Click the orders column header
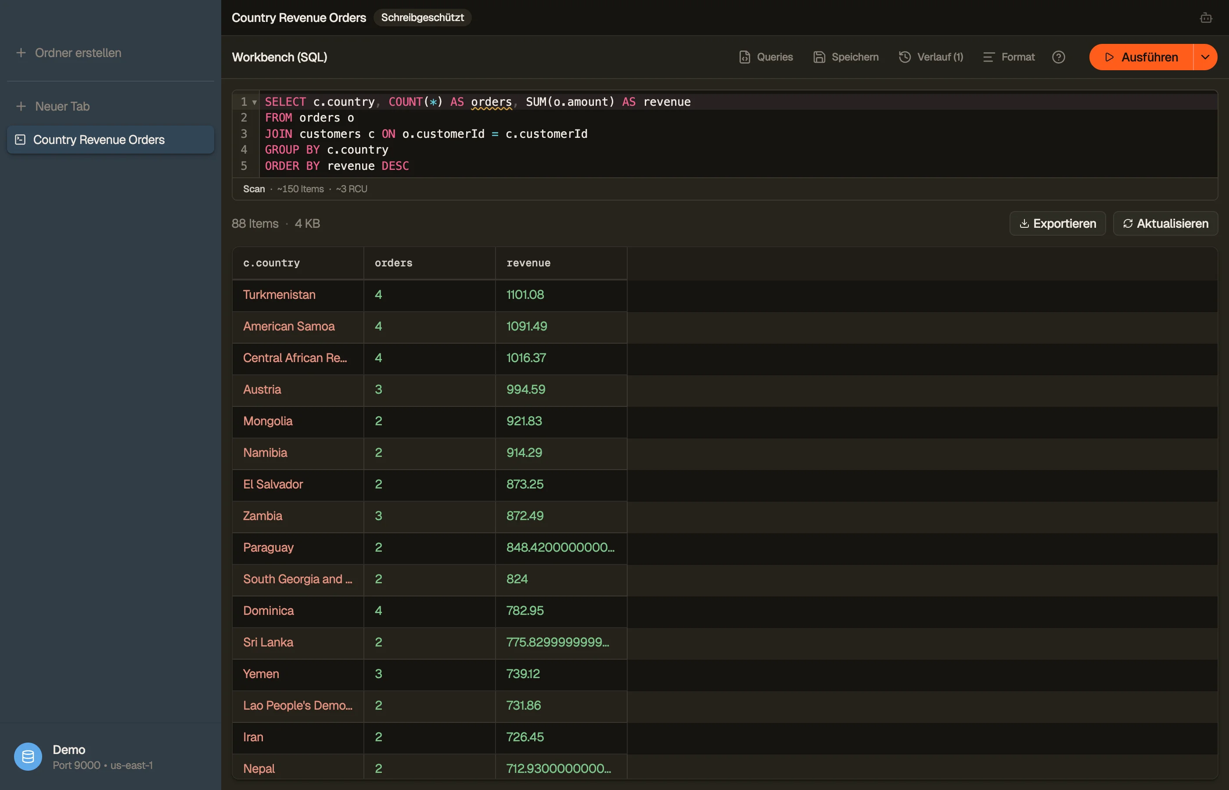 click(430, 263)
